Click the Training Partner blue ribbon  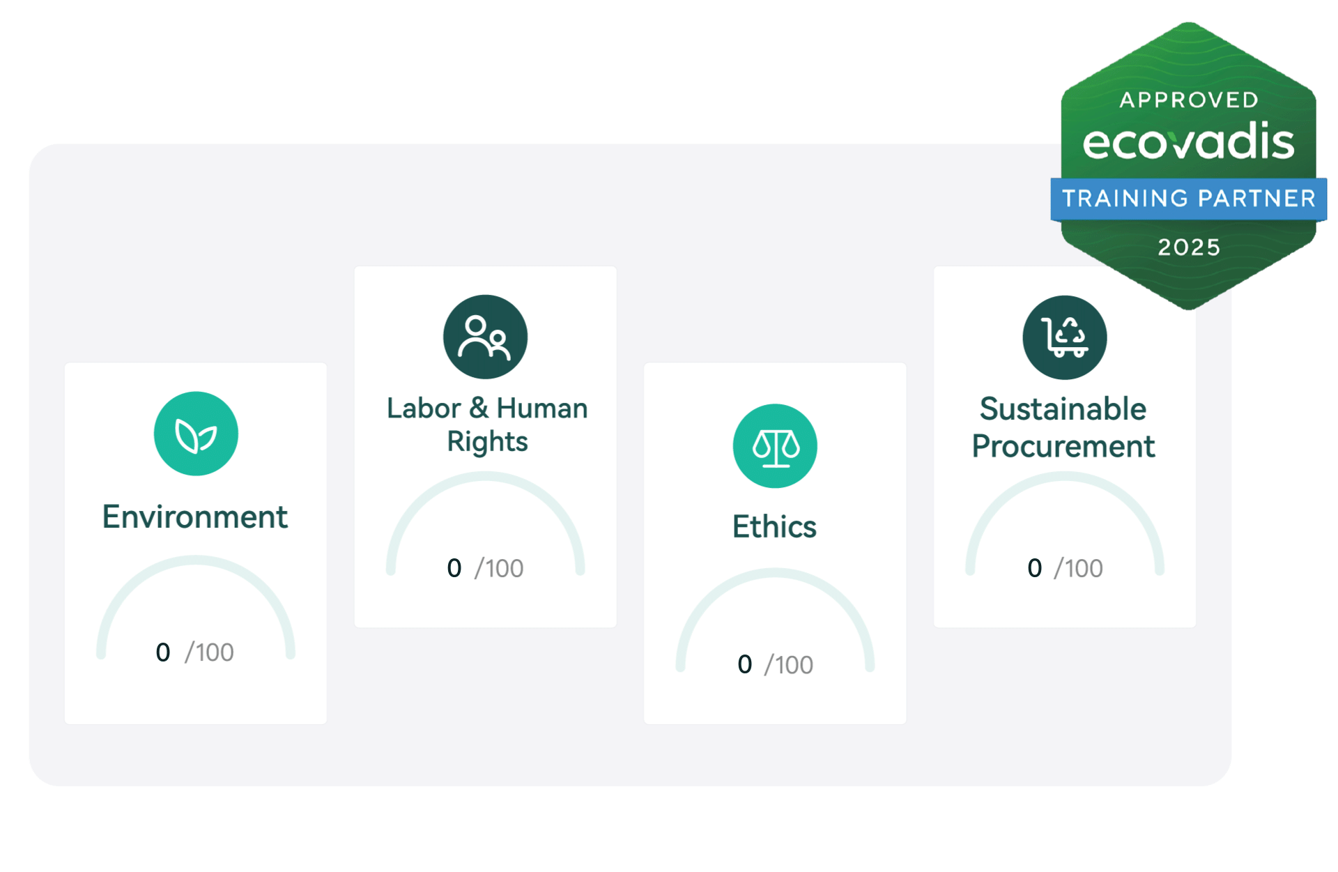pos(1188,199)
